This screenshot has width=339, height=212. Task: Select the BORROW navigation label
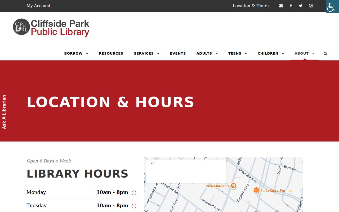pos(73,54)
